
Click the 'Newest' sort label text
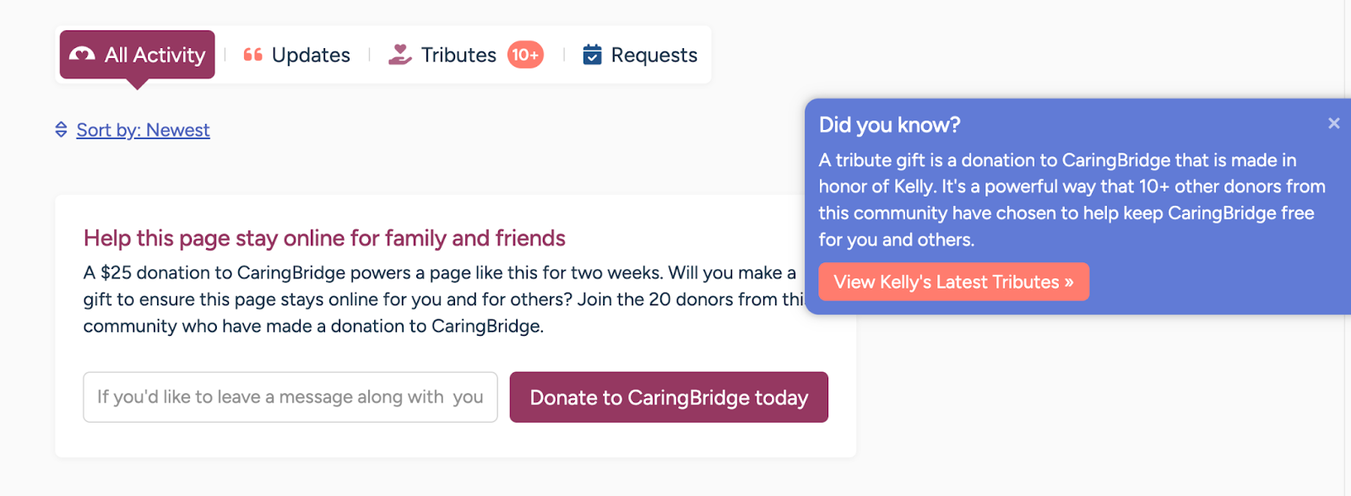[177, 130]
